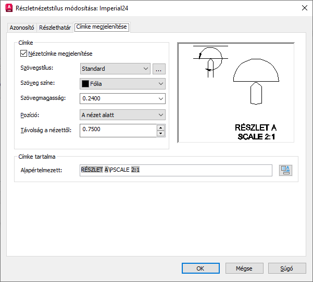313x282 pixels.
Task: Expand the Szövegmagasság 0.2400 combo box
Action: 161,98
